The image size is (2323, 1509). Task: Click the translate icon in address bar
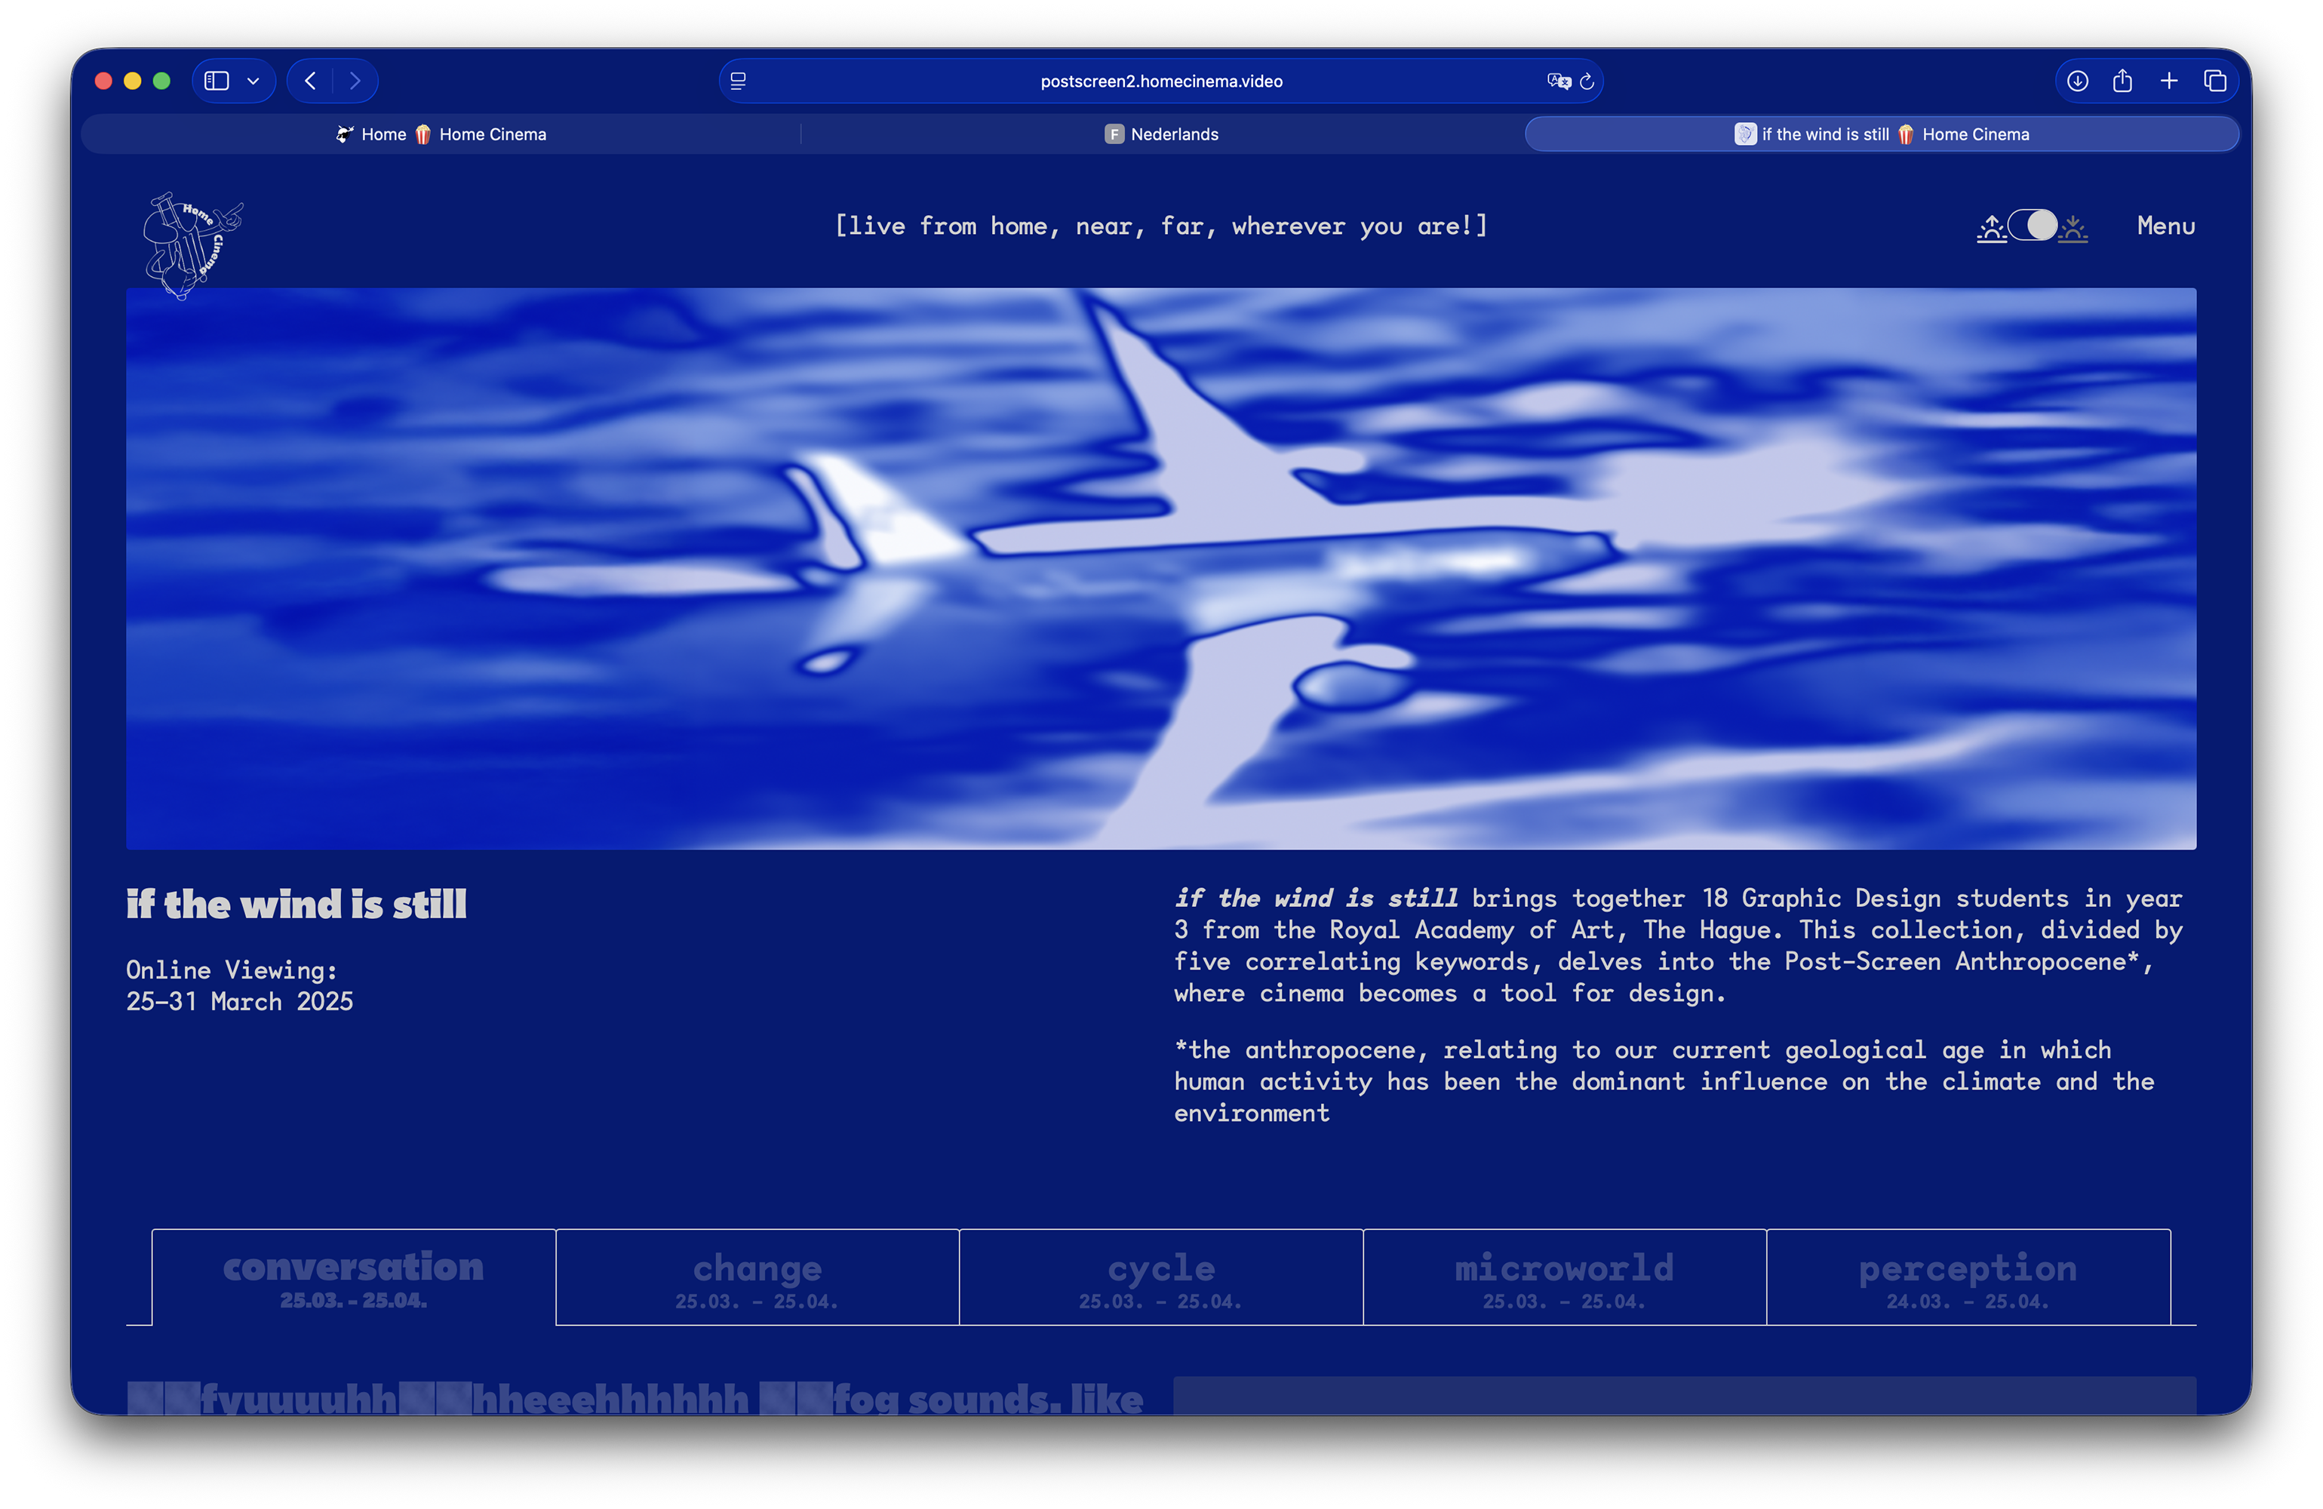point(1558,81)
